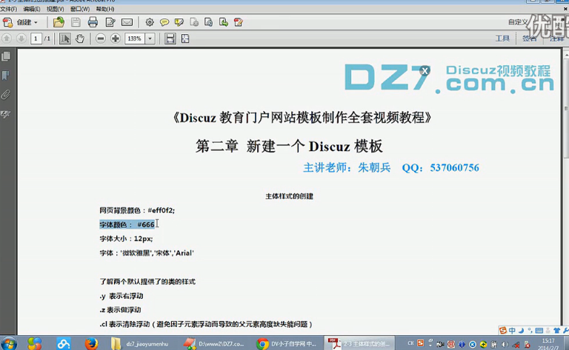Activate the Hand pan tool
Screen dimensions: 569x350
(x=80, y=38)
